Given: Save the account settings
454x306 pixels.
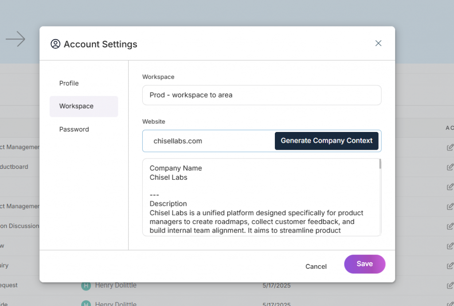Looking at the screenshot, I should (x=364, y=264).
